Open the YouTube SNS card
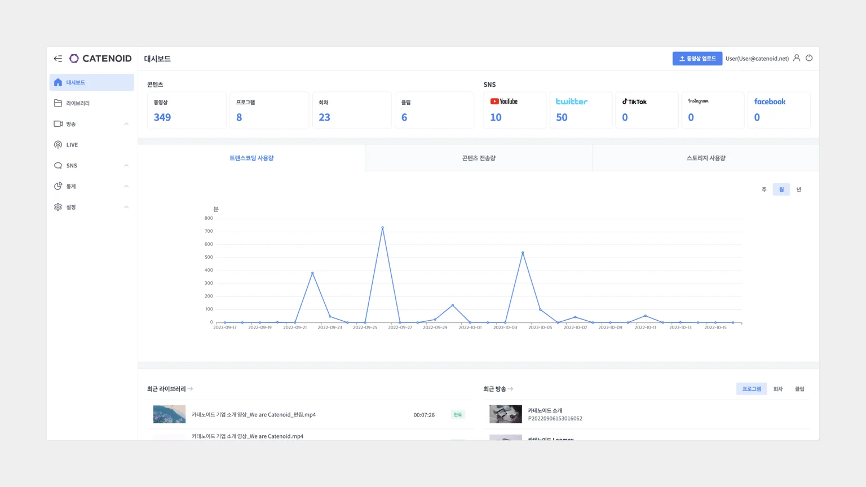This screenshot has height=487, width=866. 514,110
